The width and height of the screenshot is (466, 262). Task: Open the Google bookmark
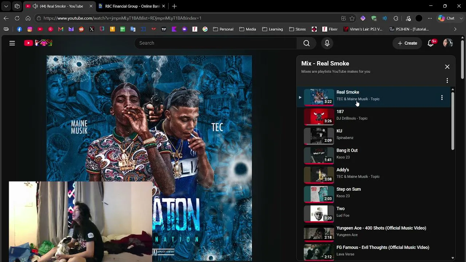point(205,29)
